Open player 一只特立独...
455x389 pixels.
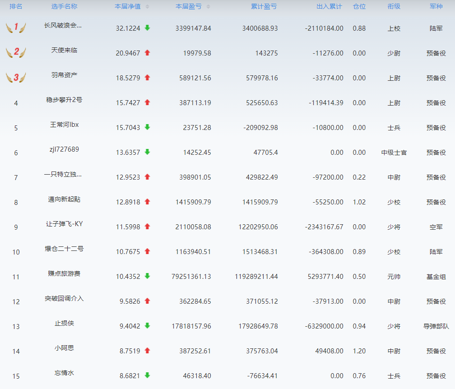click(63, 174)
